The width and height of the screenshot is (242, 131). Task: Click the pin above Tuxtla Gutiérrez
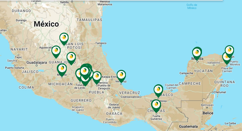(x=156, y=106)
